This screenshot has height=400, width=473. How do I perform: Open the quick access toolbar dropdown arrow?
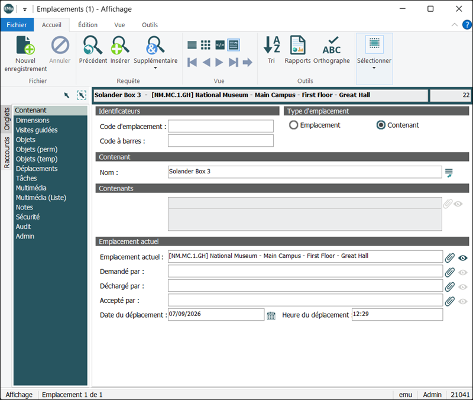[25, 9]
